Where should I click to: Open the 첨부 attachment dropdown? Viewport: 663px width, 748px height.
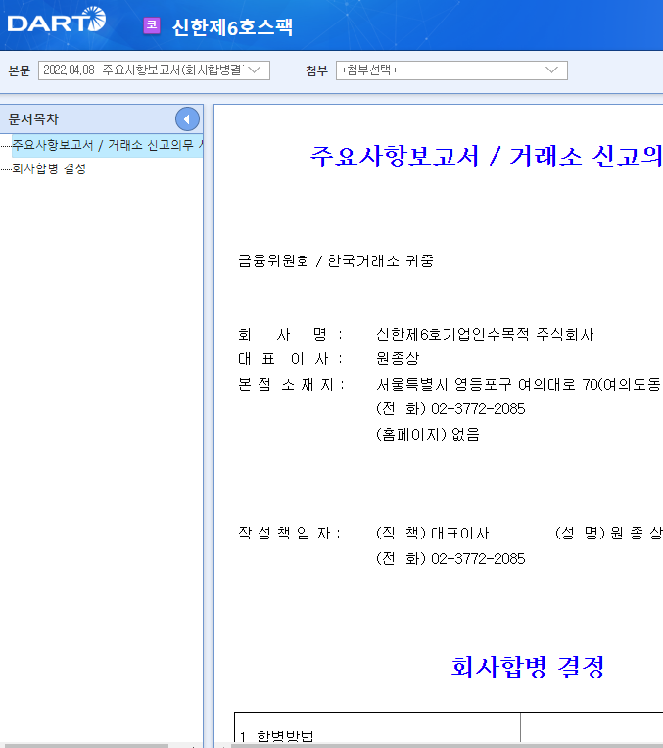coord(451,70)
